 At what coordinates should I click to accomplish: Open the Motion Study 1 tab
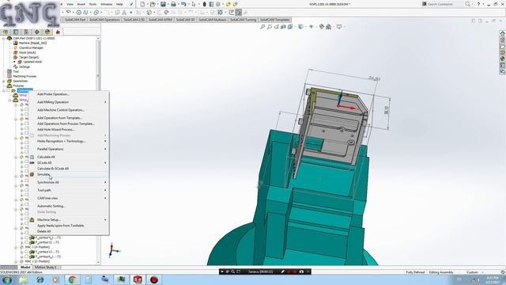46,268
